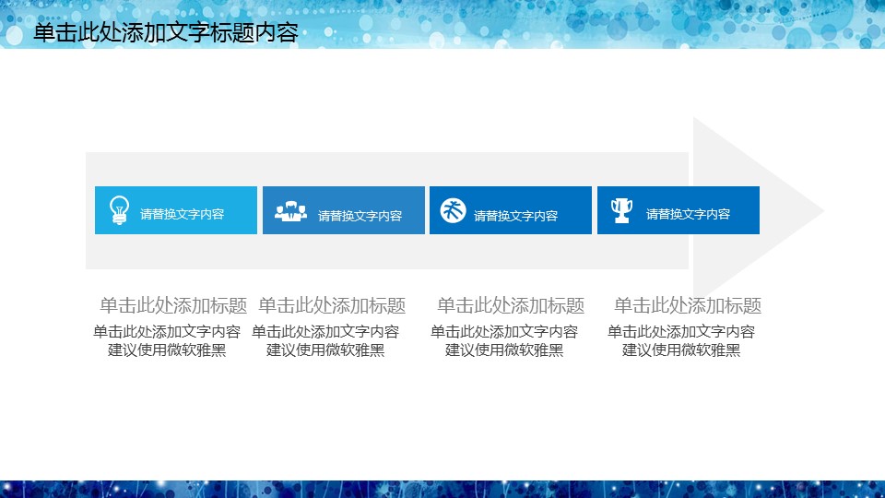Click 单击此处添加标题 heading under ball icon box
The width and height of the screenshot is (885, 498).
point(511,305)
